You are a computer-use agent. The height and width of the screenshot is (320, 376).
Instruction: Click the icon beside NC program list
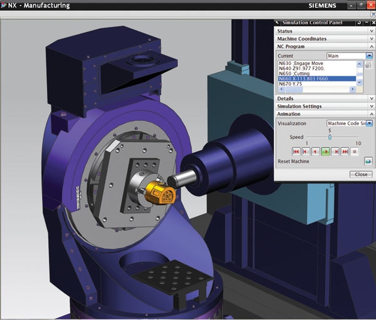click(x=368, y=65)
